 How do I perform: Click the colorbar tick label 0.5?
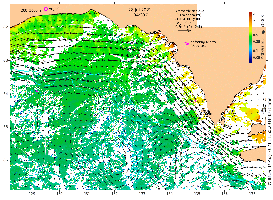pos(255,35)
